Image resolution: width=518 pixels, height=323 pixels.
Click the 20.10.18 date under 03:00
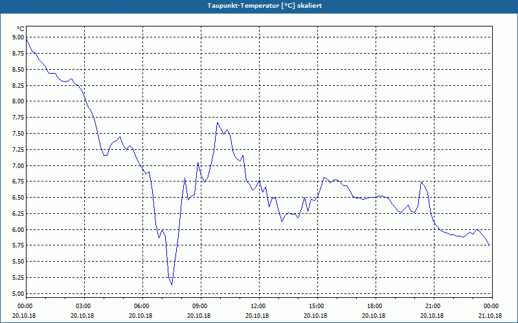[82, 315]
